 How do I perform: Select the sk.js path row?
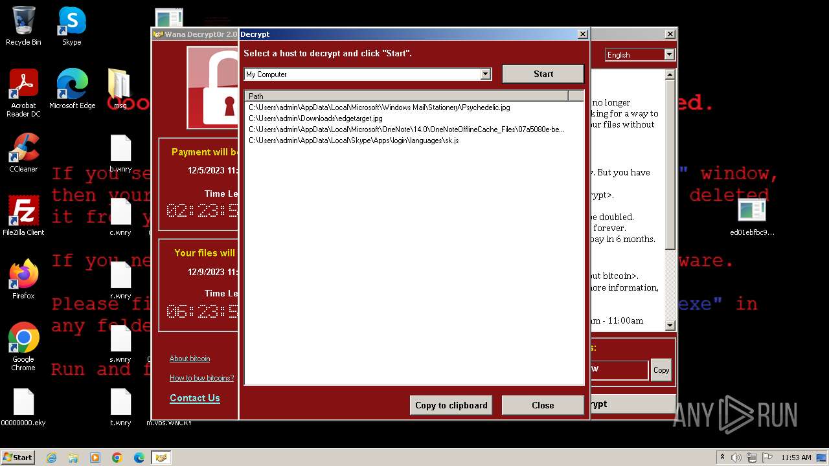pyautogui.click(x=414, y=140)
